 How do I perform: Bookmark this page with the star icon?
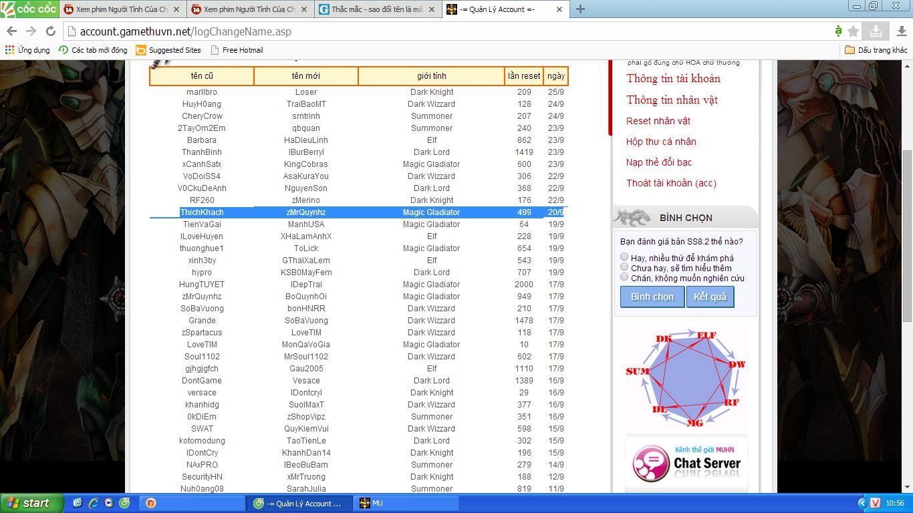[854, 31]
